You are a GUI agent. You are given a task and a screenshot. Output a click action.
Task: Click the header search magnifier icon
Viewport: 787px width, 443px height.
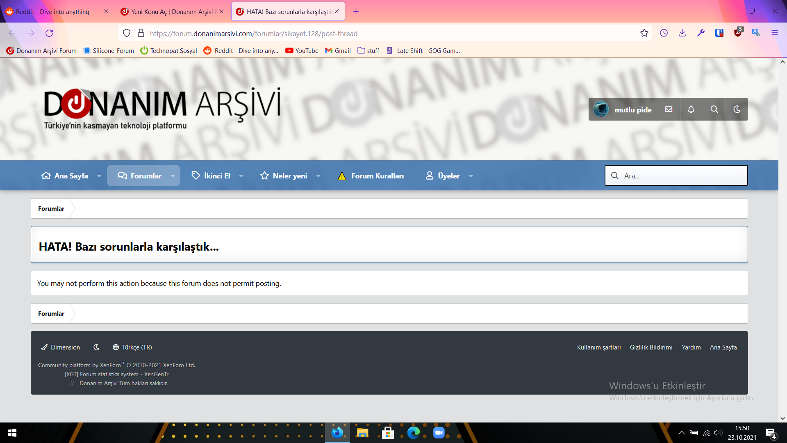[x=714, y=109]
